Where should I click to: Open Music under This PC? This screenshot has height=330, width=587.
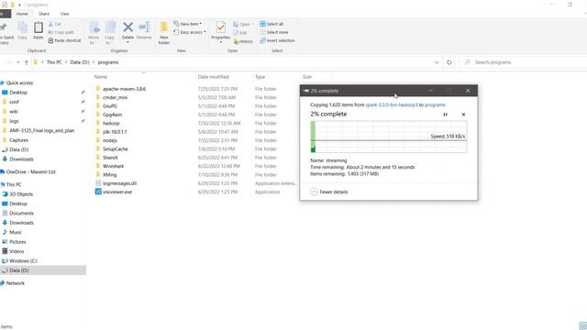16,232
